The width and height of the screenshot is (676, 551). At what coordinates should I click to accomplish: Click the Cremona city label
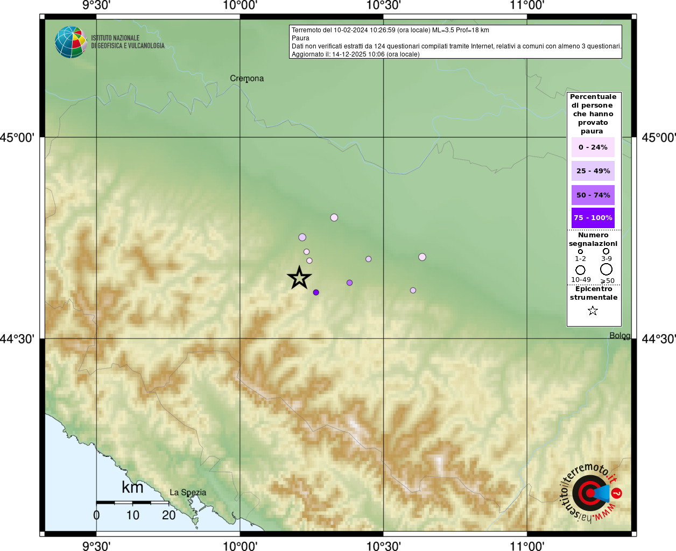[247, 79]
